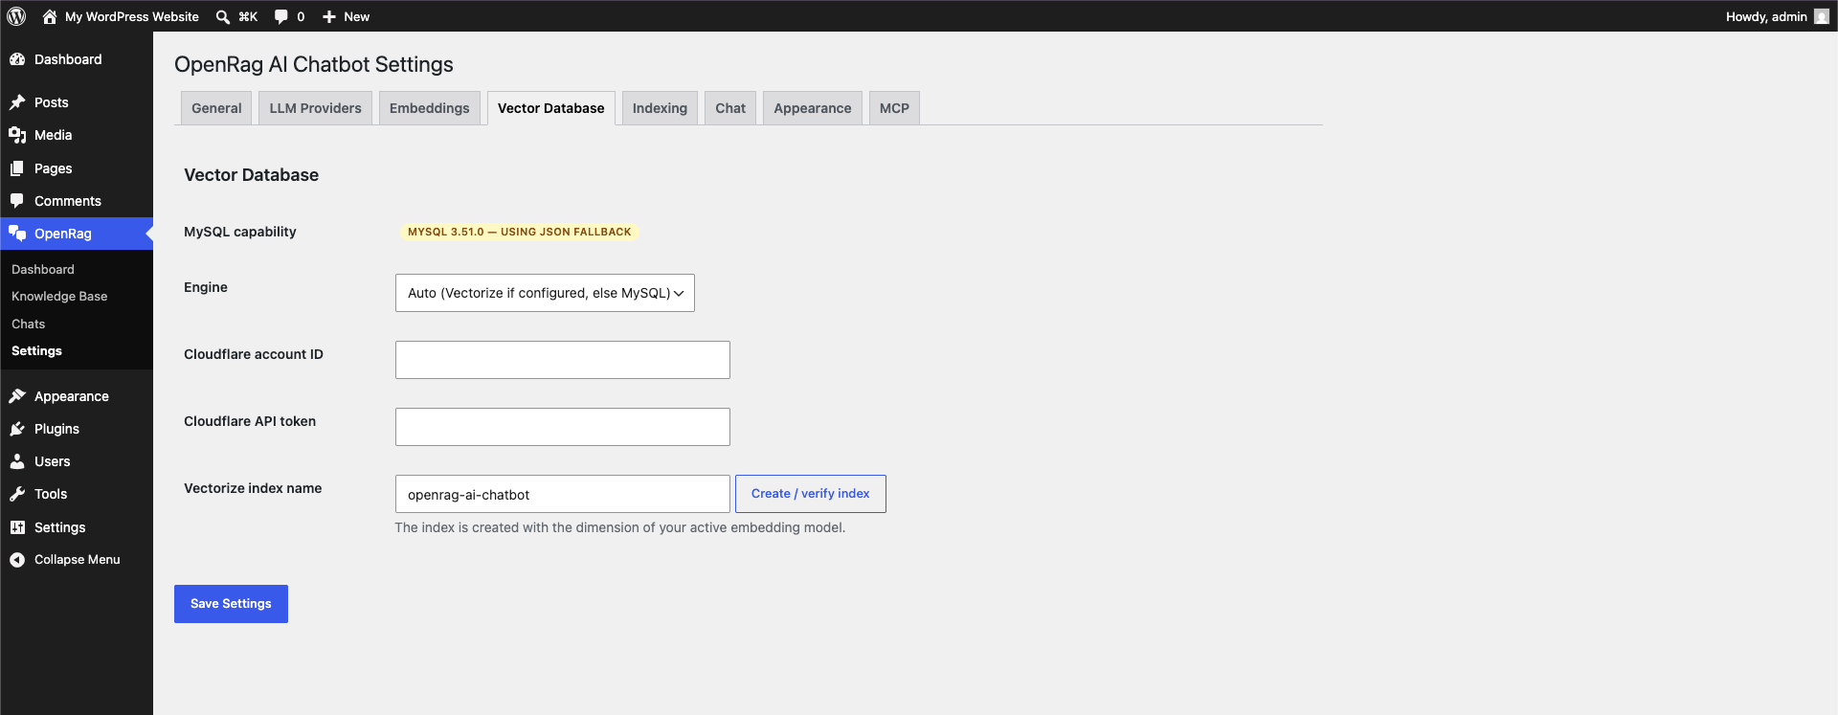Screen dimensions: 1838x715
Task: Select OpenRag Settings submenu item
Action: tap(36, 351)
